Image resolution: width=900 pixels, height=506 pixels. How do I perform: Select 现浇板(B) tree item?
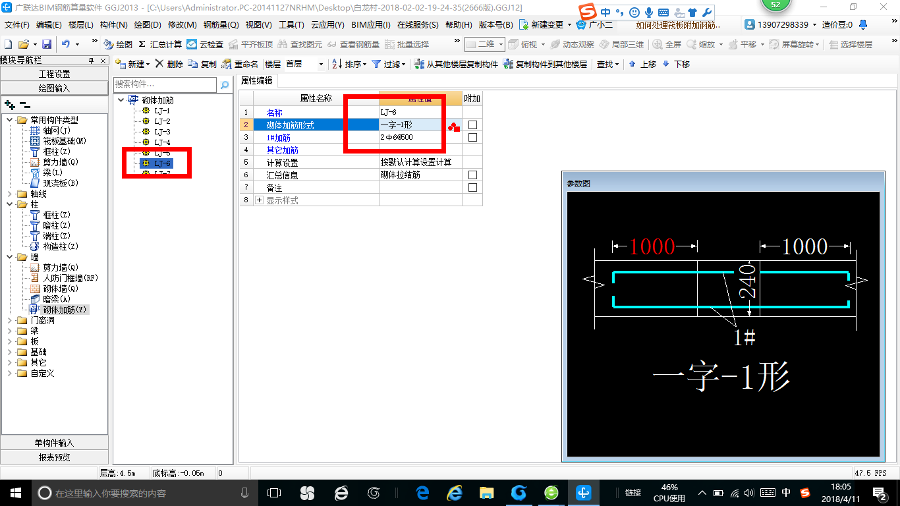(54, 183)
